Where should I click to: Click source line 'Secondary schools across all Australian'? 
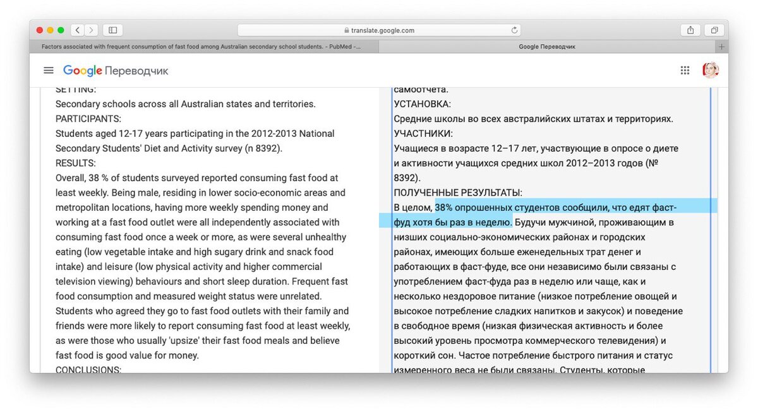pos(185,104)
